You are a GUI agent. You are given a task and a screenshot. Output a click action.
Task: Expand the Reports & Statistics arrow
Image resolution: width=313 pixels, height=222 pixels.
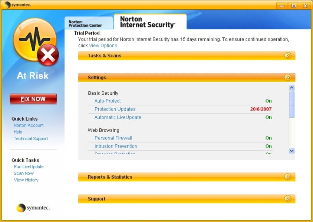point(287,177)
